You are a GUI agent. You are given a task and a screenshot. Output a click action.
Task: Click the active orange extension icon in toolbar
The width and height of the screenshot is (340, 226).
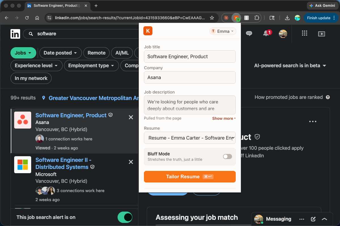pos(236,18)
